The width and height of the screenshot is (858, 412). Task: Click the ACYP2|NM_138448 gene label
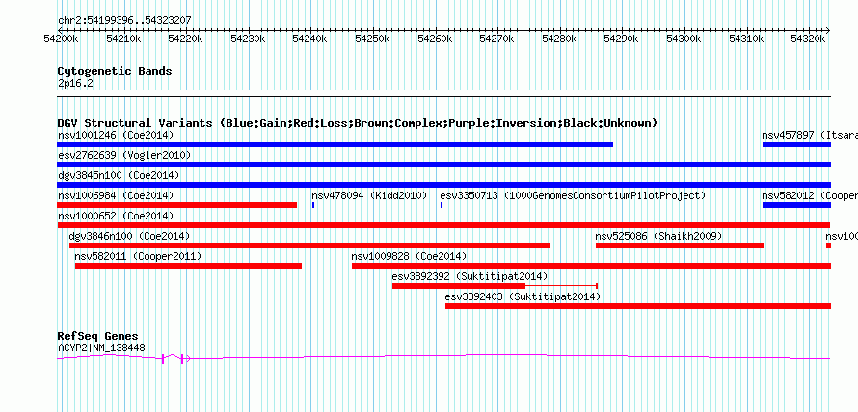(x=102, y=348)
